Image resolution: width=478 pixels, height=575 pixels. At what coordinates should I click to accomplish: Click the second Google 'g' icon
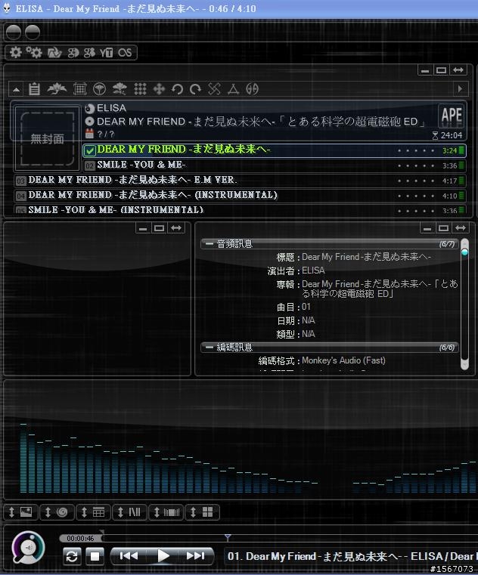pos(89,53)
